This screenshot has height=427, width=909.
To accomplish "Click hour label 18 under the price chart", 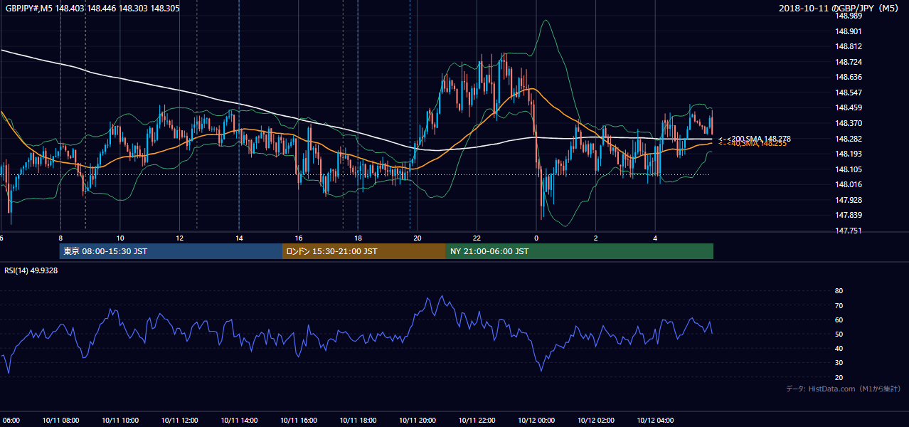I will click(358, 238).
